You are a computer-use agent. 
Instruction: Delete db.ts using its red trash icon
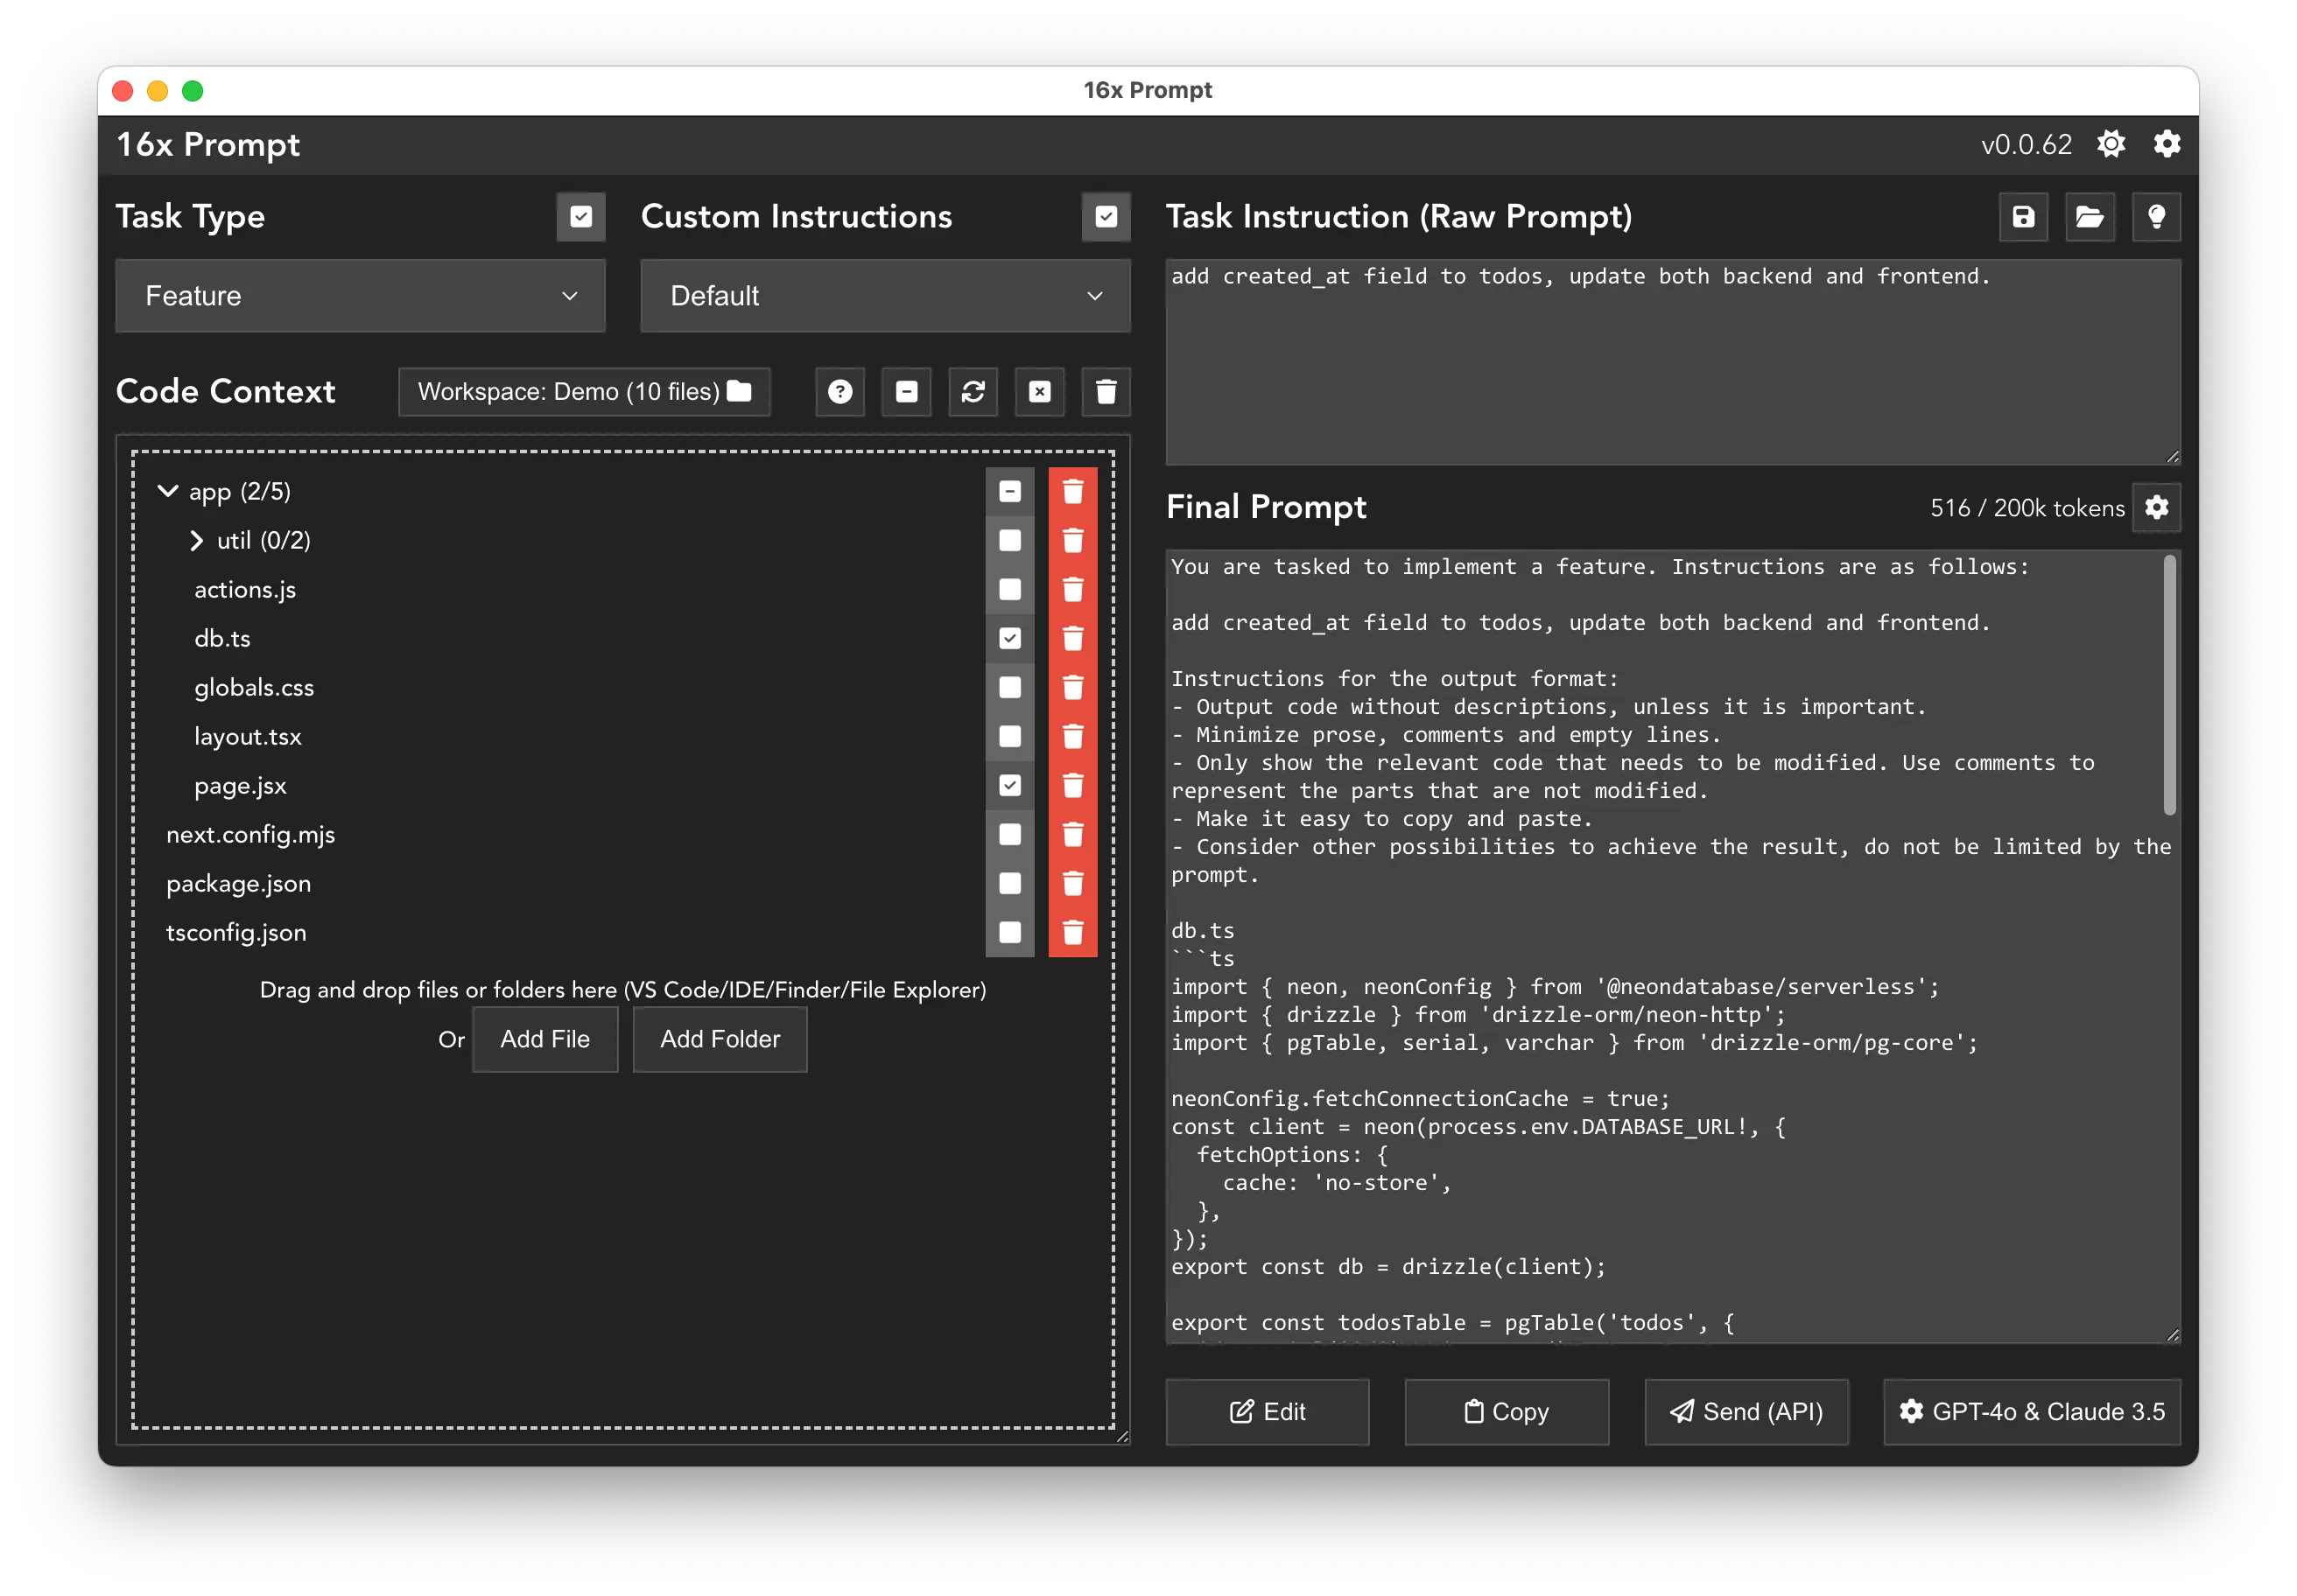pyautogui.click(x=1072, y=638)
